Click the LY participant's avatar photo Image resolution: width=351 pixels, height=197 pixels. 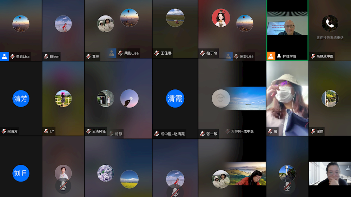[63, 98]
